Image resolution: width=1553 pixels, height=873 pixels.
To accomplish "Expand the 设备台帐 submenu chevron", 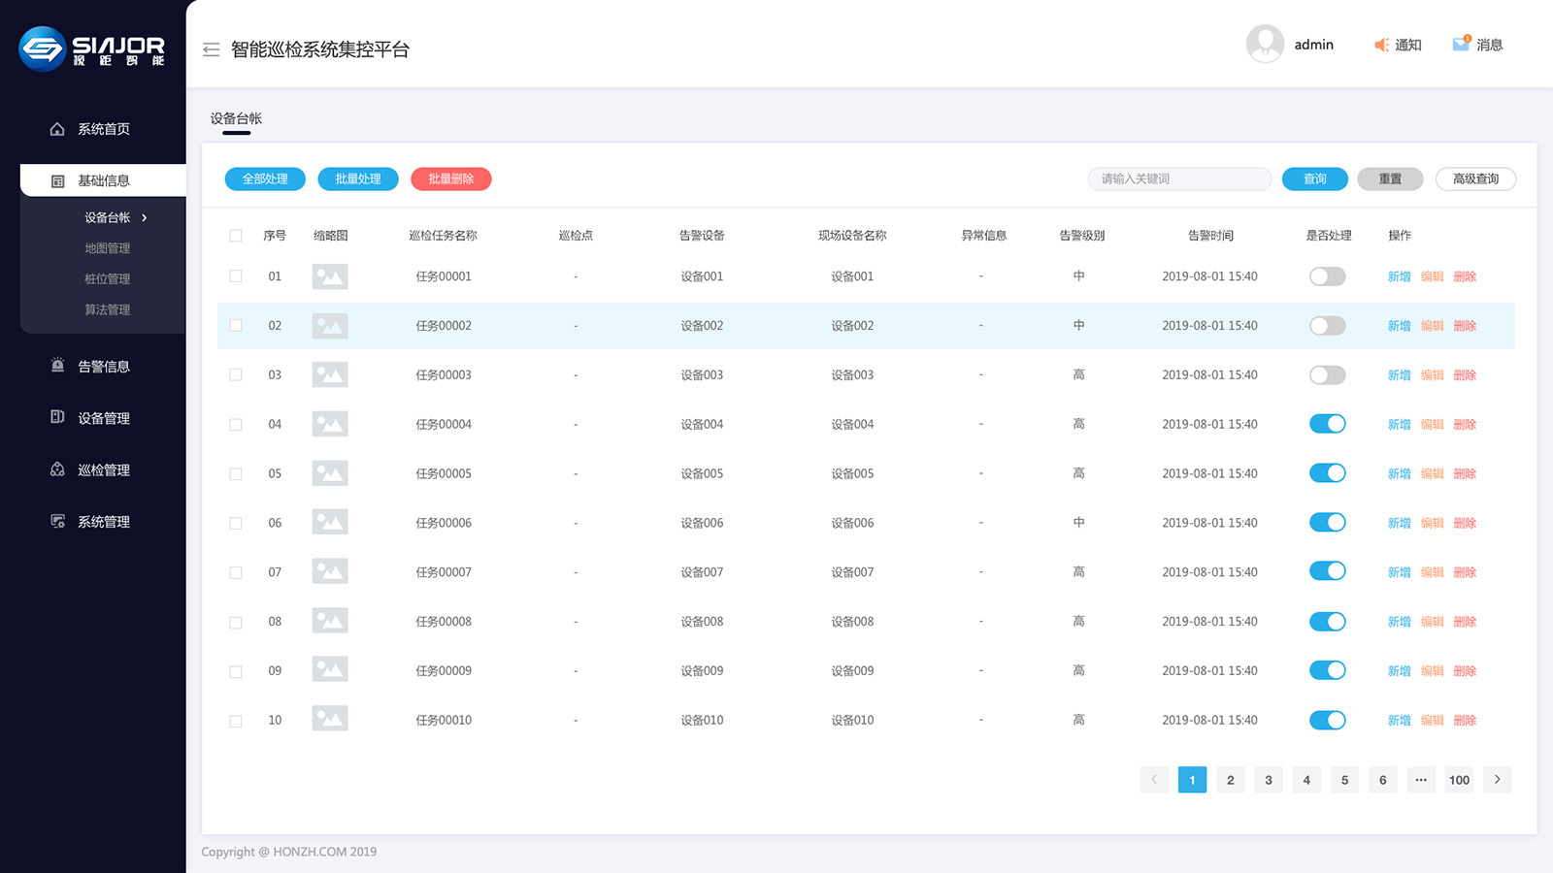I will click(x=144, y=217).
